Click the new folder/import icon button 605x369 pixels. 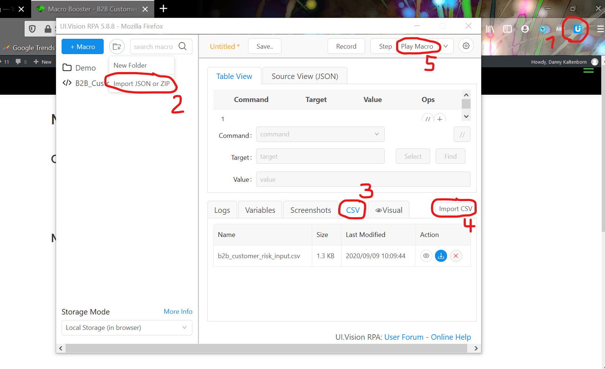pos(117,47)
